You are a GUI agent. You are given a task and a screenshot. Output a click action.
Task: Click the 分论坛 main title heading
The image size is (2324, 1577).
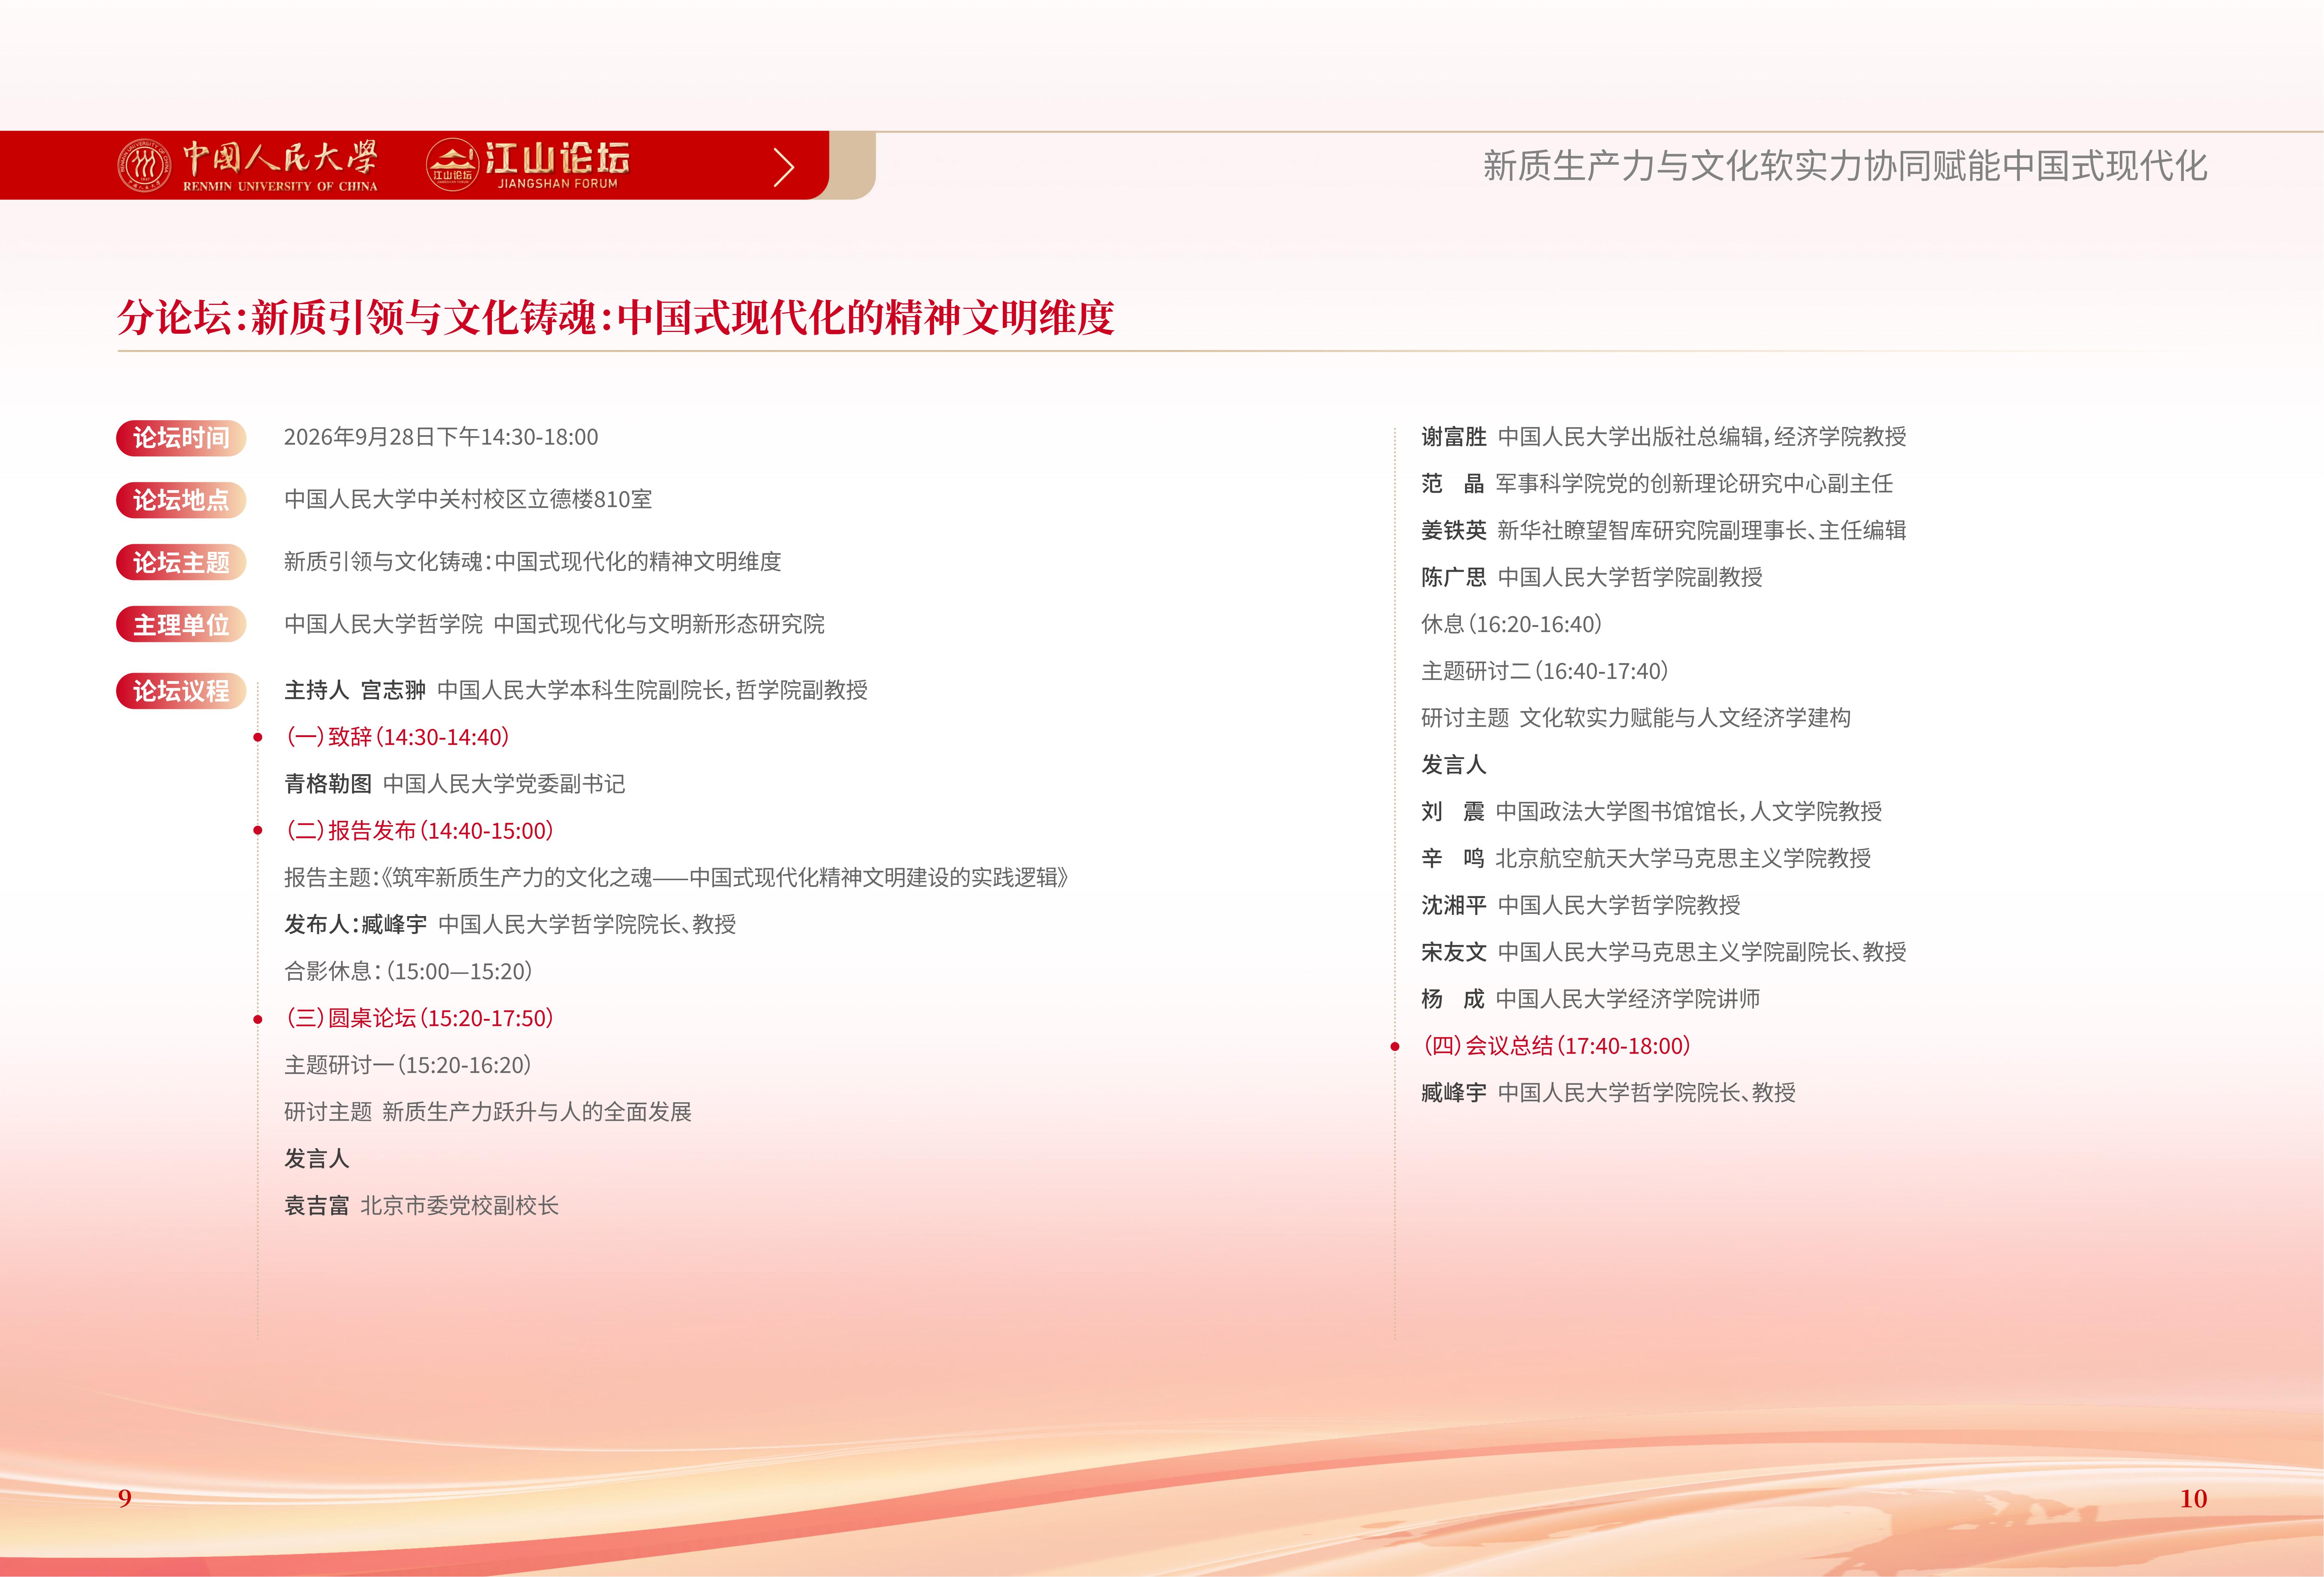tap(616, 318)
